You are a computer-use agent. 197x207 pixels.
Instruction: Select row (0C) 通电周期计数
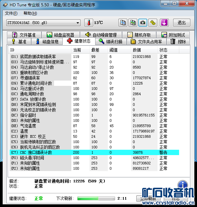pos(94,94)
